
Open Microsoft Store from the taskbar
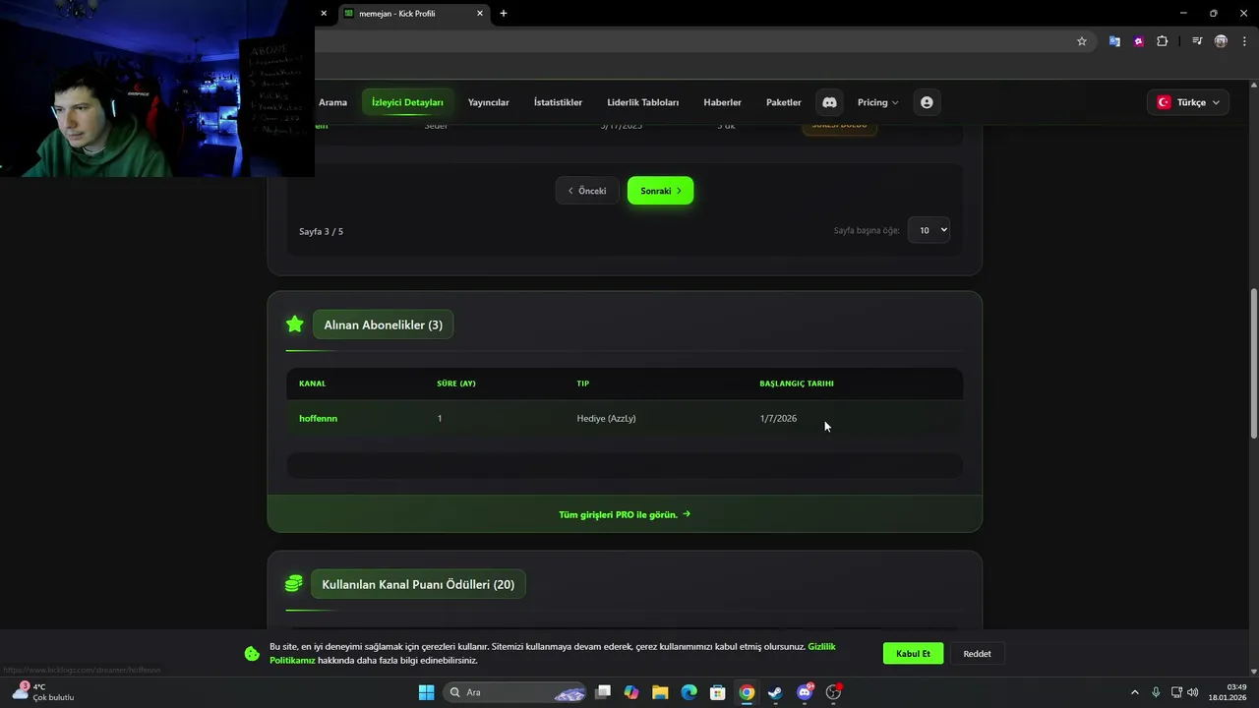718,692
